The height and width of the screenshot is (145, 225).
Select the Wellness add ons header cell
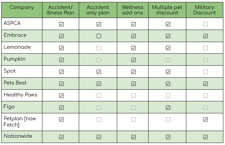click(x=133, y=10)
